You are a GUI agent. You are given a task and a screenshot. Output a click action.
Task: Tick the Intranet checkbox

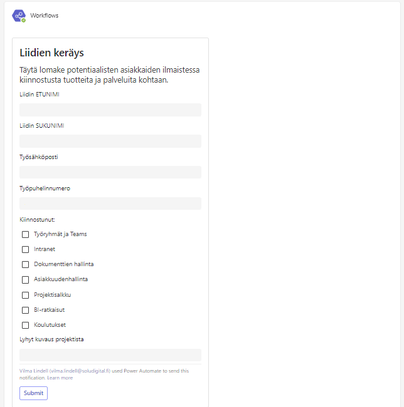coord(26,249)
